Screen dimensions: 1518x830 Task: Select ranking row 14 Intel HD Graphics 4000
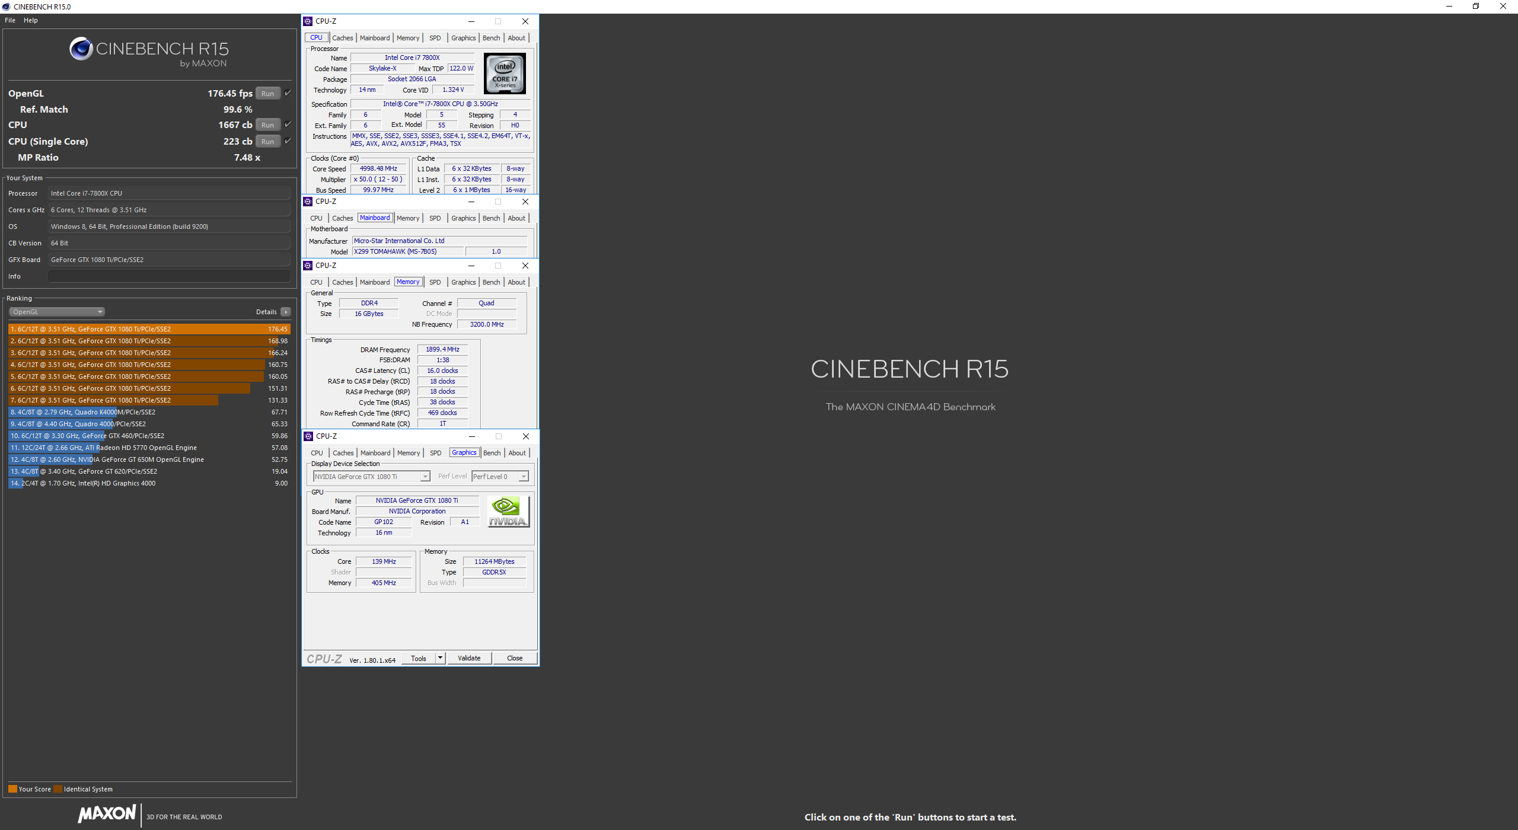(149, 483)
